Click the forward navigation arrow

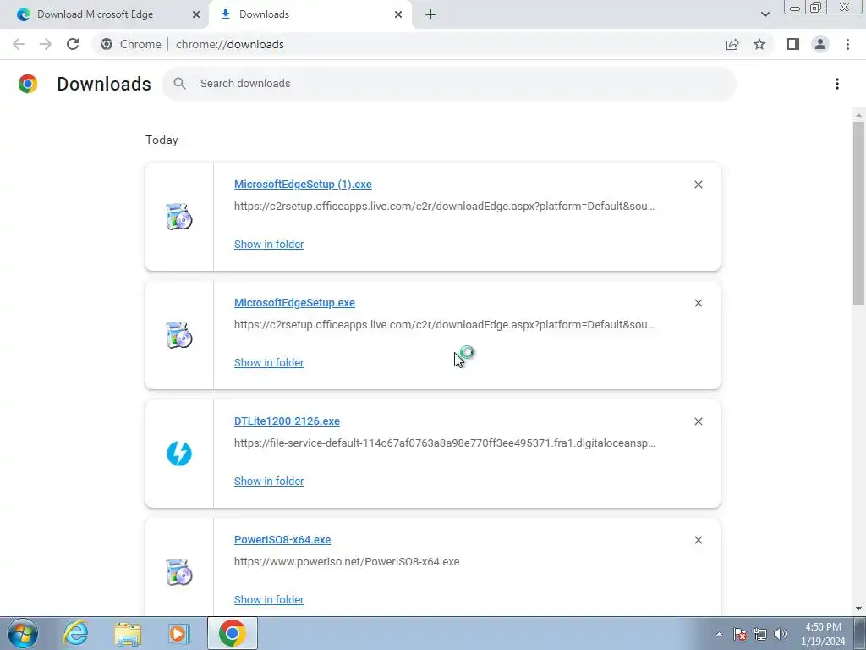46,44
